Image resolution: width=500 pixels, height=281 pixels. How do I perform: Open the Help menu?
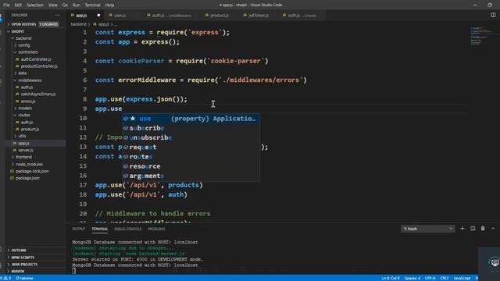(109, 5)
